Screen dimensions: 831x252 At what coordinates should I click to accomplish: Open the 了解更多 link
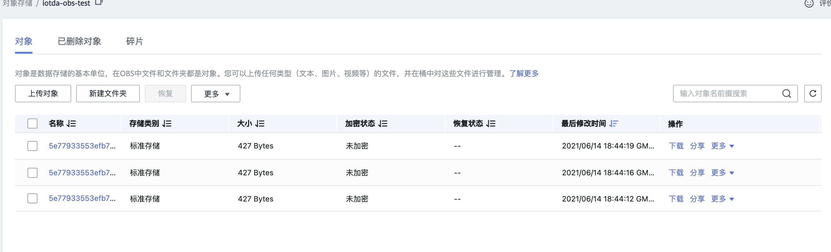[x=524, y=74]
